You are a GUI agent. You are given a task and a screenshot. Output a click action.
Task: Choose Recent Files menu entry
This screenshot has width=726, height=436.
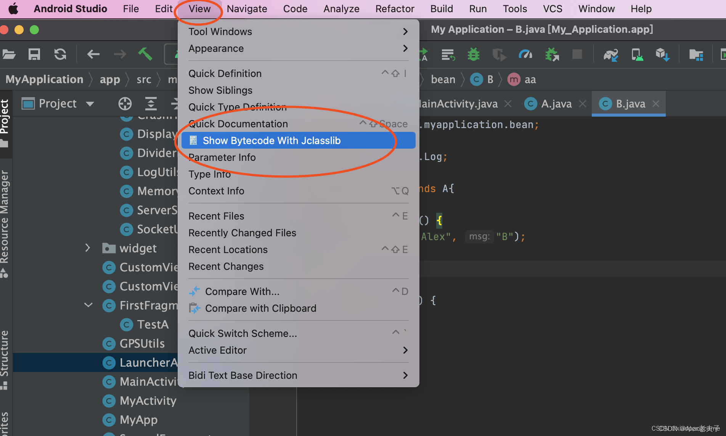click(x=298, y=216)
